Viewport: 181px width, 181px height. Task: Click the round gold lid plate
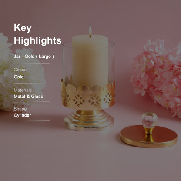pos(149,136)
